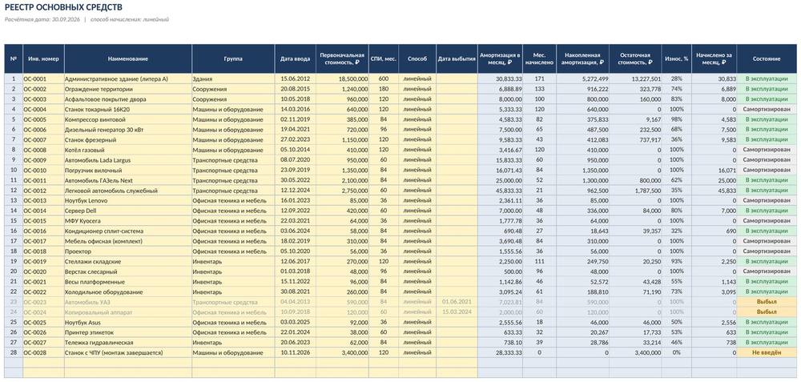Viewport: 801px width, 382px height.
Task: Select date '15.06.2012' cell
Action: [296, 79]
